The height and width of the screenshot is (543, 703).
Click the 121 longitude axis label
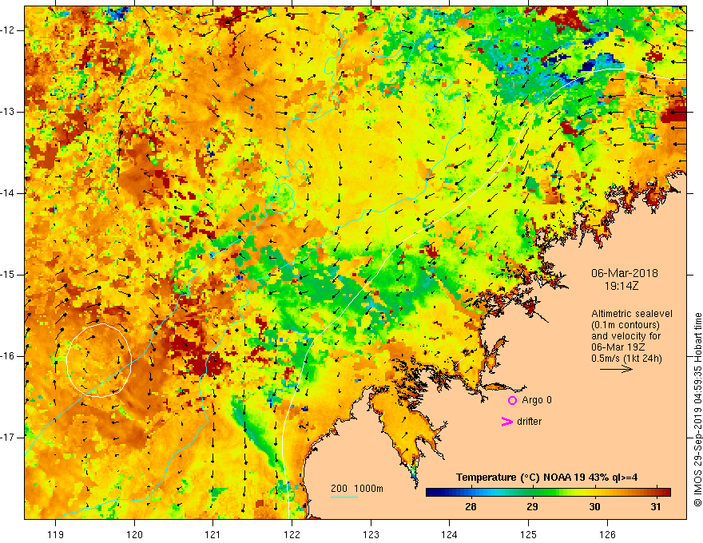(x=213, y=534)
